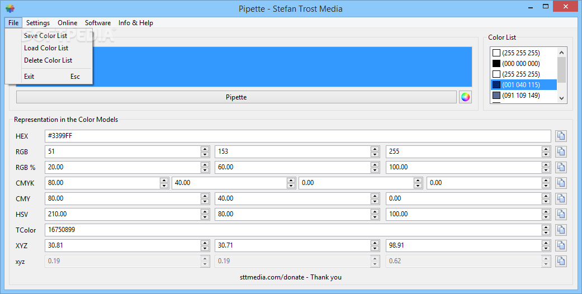Increase HSV hue value 210.00
Viewport: 582px width, 294px height.
(205, 211)
